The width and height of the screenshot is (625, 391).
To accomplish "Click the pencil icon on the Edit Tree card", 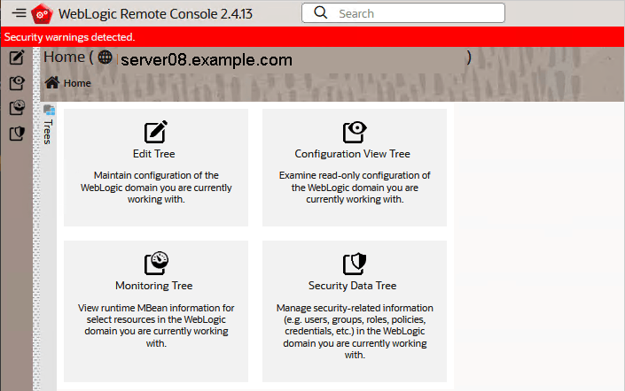I will click(155, 131).
